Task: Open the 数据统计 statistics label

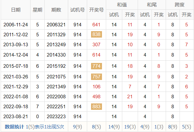Action: pos(13,127)
